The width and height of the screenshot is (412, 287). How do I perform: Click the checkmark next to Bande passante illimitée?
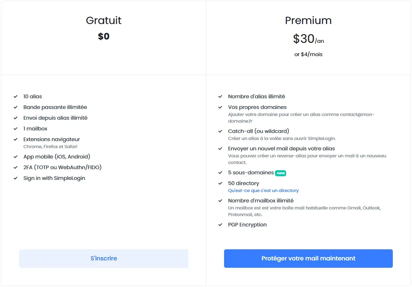coord(16,107)
